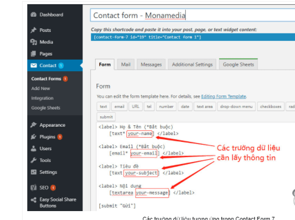The image size is (295, 220).
Task: Switch to the Form tab
Action: click(105, 64)
